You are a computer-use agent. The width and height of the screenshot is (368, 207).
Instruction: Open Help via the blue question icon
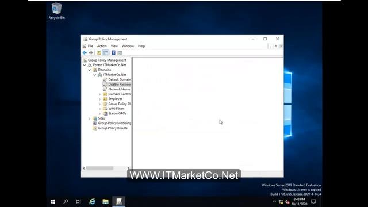coord(113,53)
